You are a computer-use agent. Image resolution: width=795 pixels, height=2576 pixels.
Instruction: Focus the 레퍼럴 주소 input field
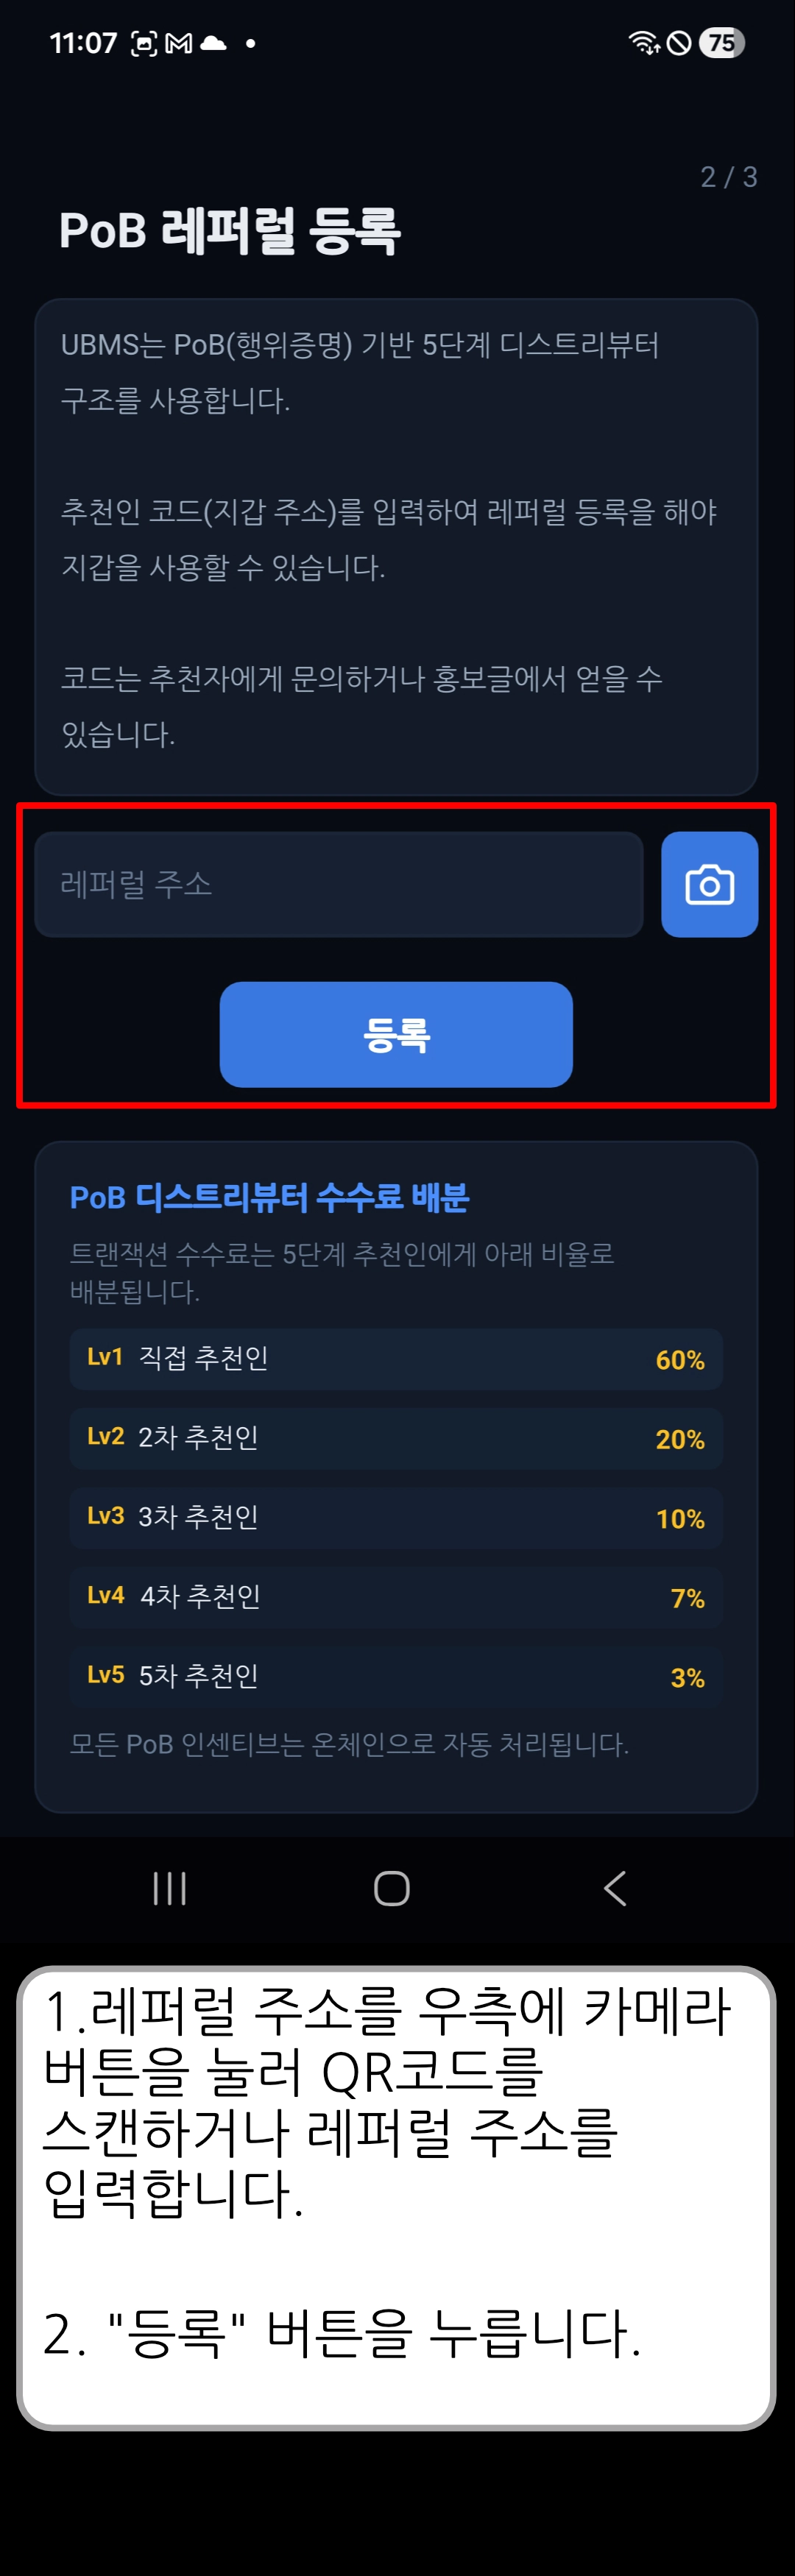(x=338, y=884)
